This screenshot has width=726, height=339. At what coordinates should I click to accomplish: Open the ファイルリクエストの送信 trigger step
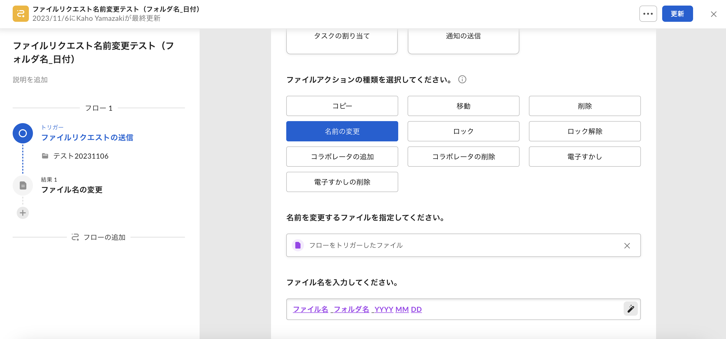coord(87,138)
